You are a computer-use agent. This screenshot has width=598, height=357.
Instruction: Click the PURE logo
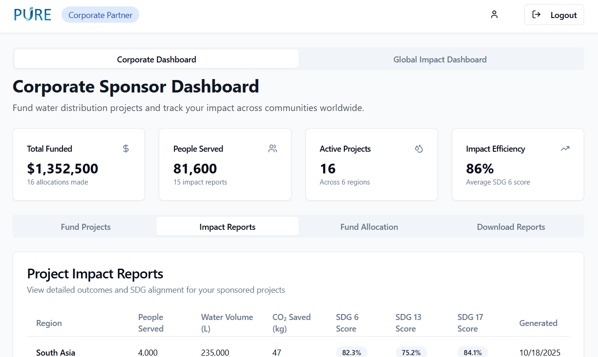pyautogui.click(x=32, y=15)
